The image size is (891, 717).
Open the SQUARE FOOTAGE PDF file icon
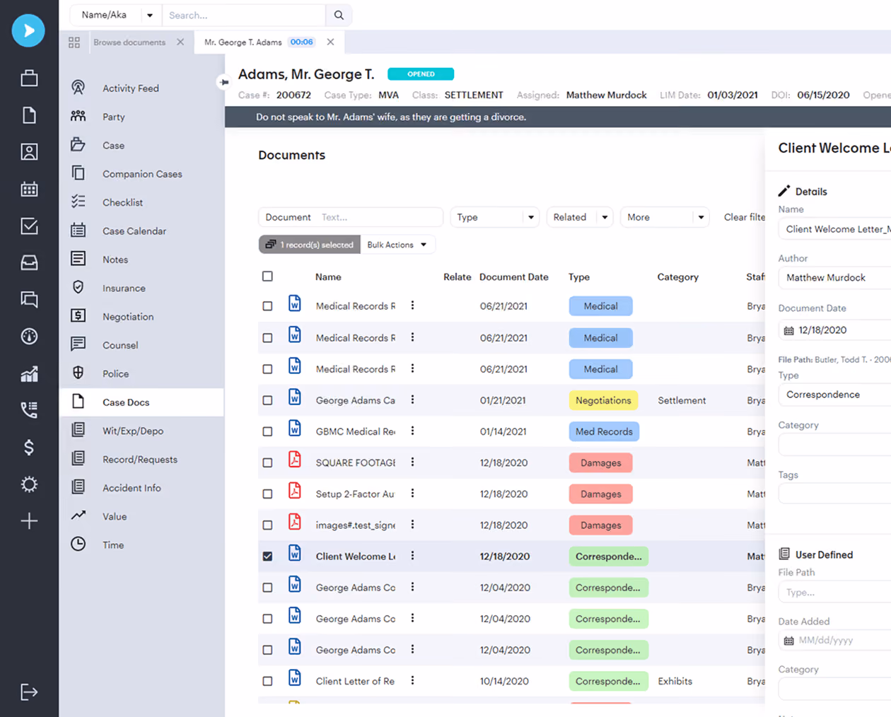295,460
